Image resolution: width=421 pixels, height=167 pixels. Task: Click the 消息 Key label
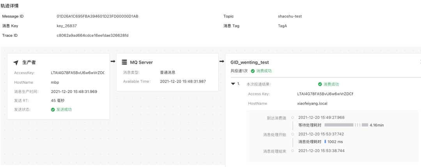click(10, 26)
